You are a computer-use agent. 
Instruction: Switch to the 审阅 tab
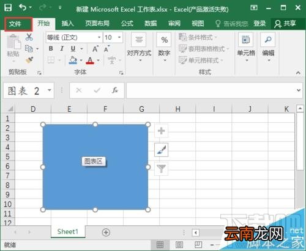(x=174, y=24)
